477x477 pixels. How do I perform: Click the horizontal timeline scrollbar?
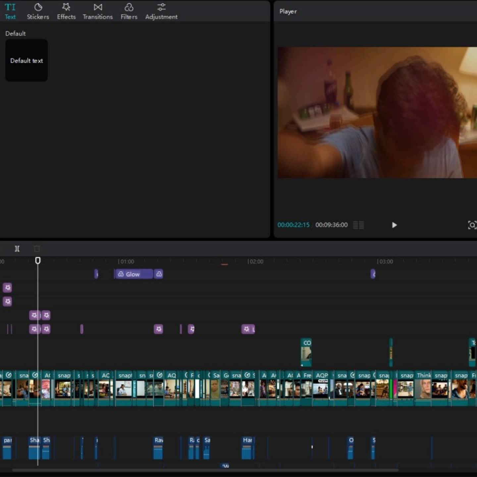pyautogui.click(x=205, y=470)
